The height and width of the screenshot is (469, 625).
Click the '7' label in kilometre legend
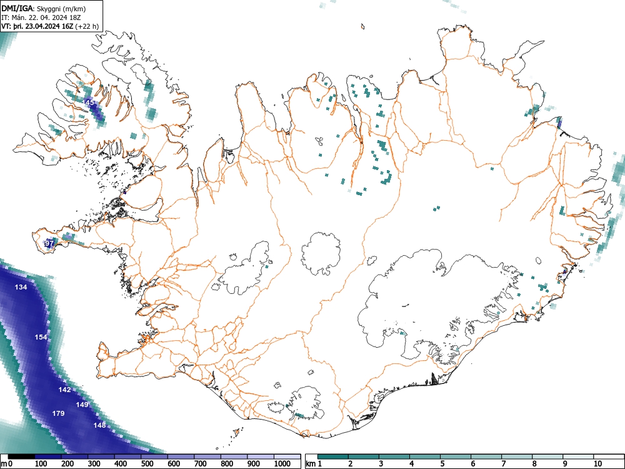[504, 464]
